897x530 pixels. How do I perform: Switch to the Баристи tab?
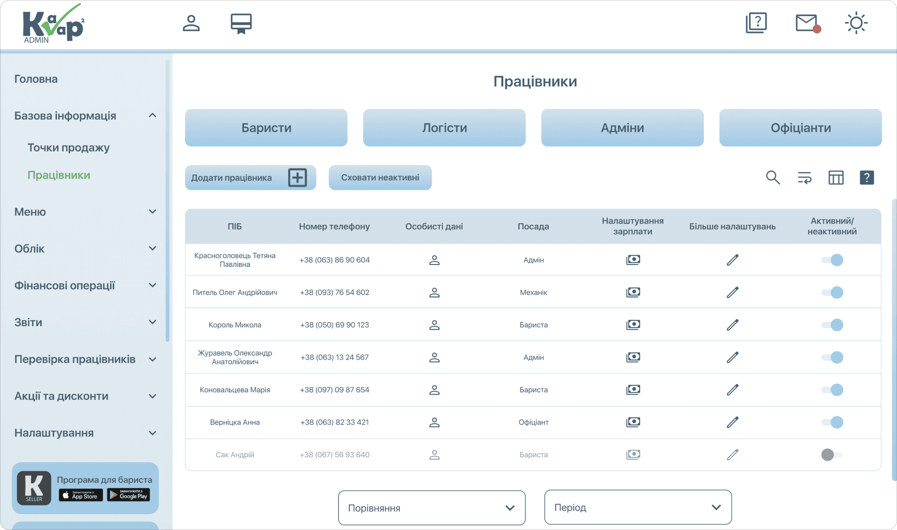[266, 128]
